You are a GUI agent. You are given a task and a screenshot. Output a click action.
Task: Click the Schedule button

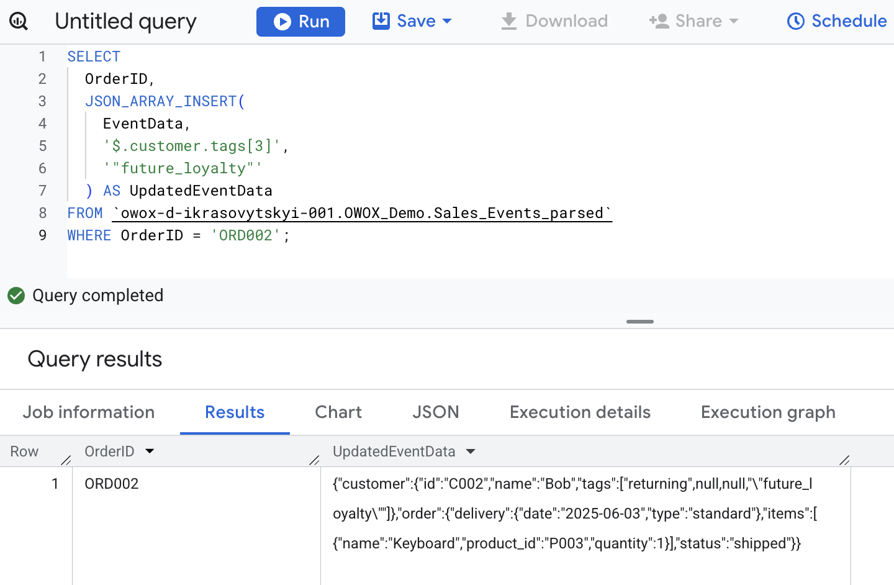[x=837, y=21]
